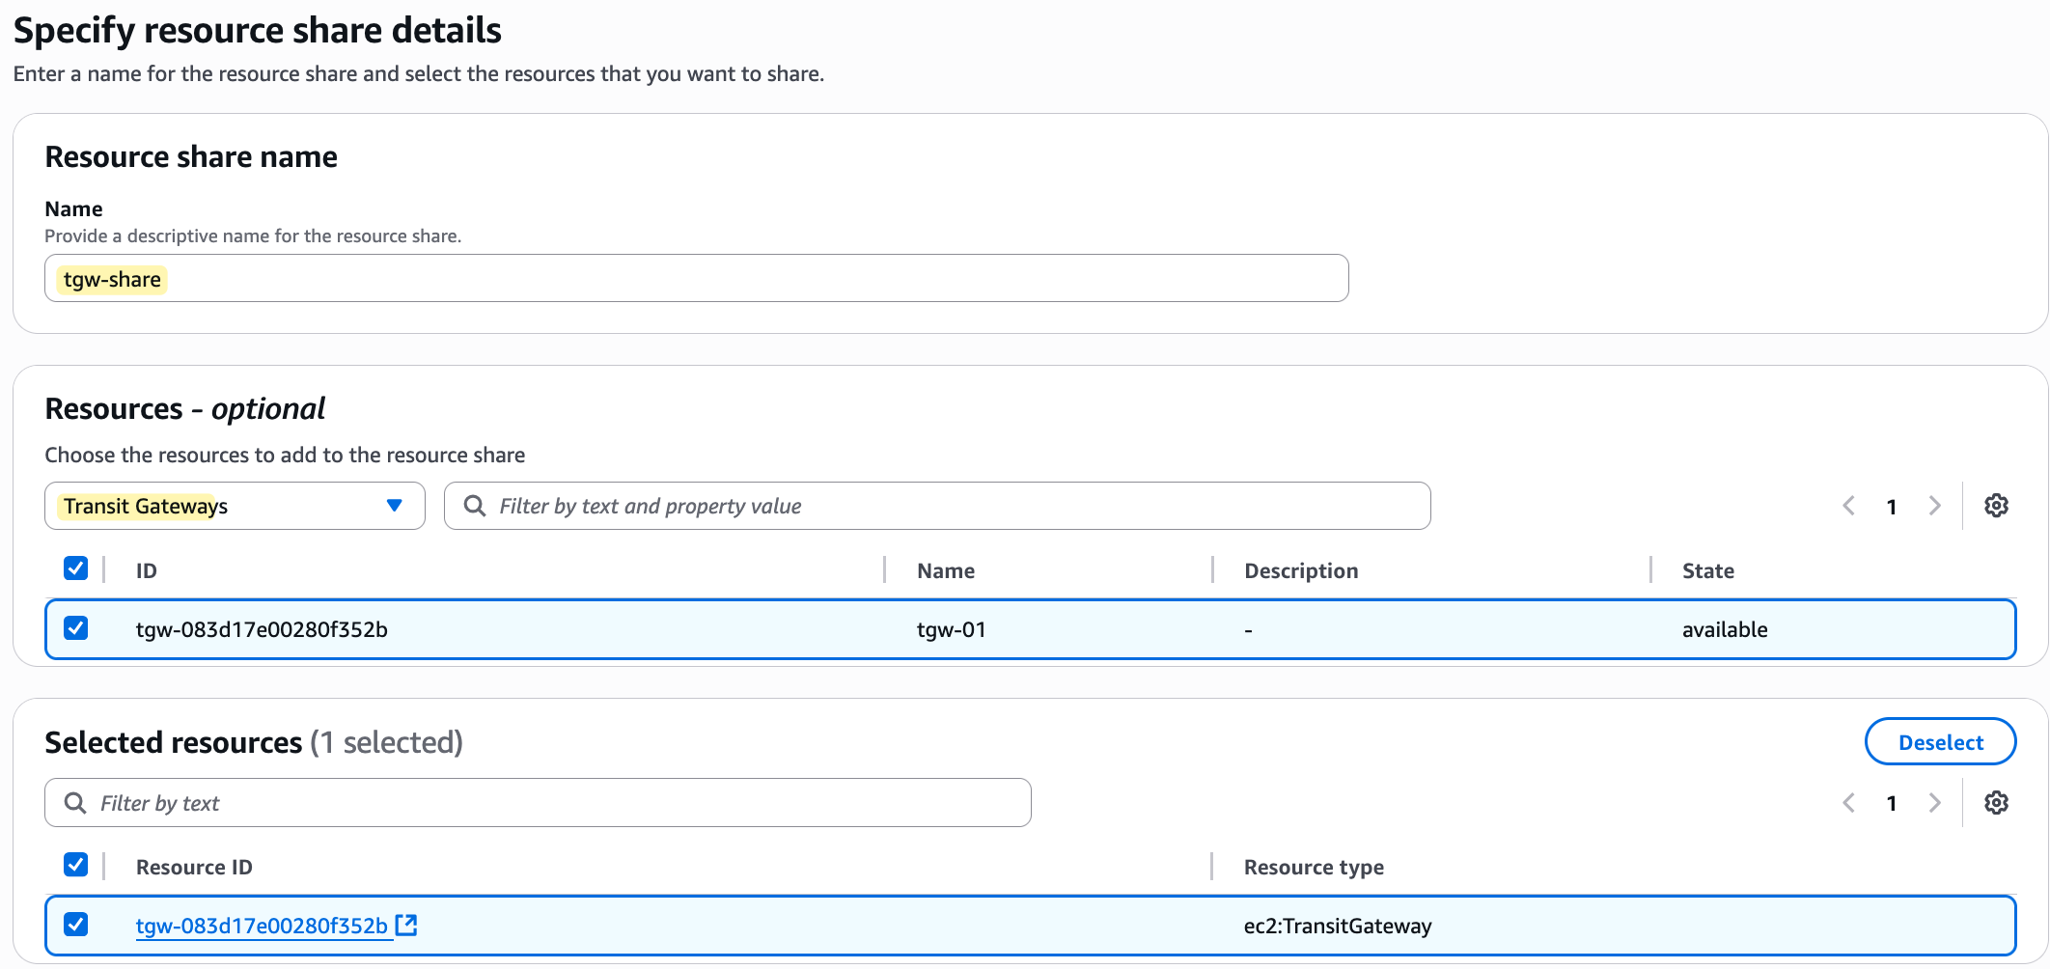This screenshot has height=969, width=2050.
Task: Click the Description column header
Action: click(x=1301, y=570)
